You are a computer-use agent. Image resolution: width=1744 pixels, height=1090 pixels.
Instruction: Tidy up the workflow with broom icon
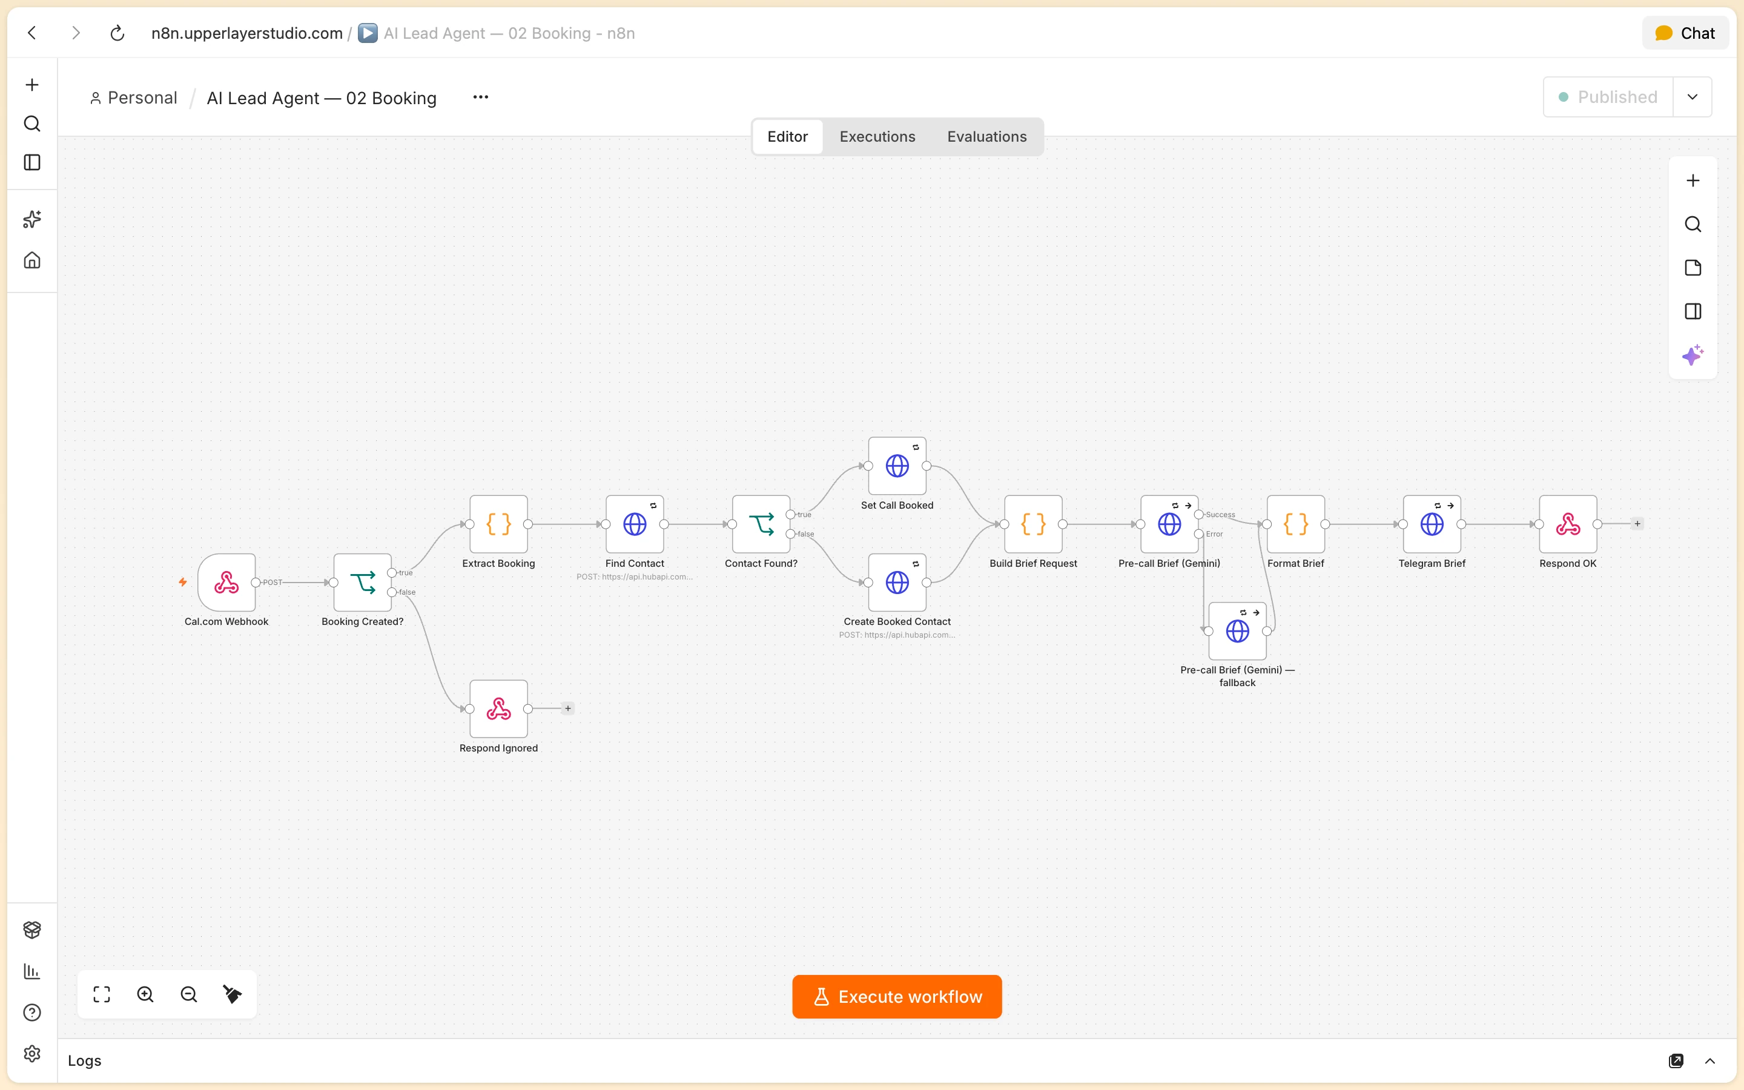tap(232, 995)
